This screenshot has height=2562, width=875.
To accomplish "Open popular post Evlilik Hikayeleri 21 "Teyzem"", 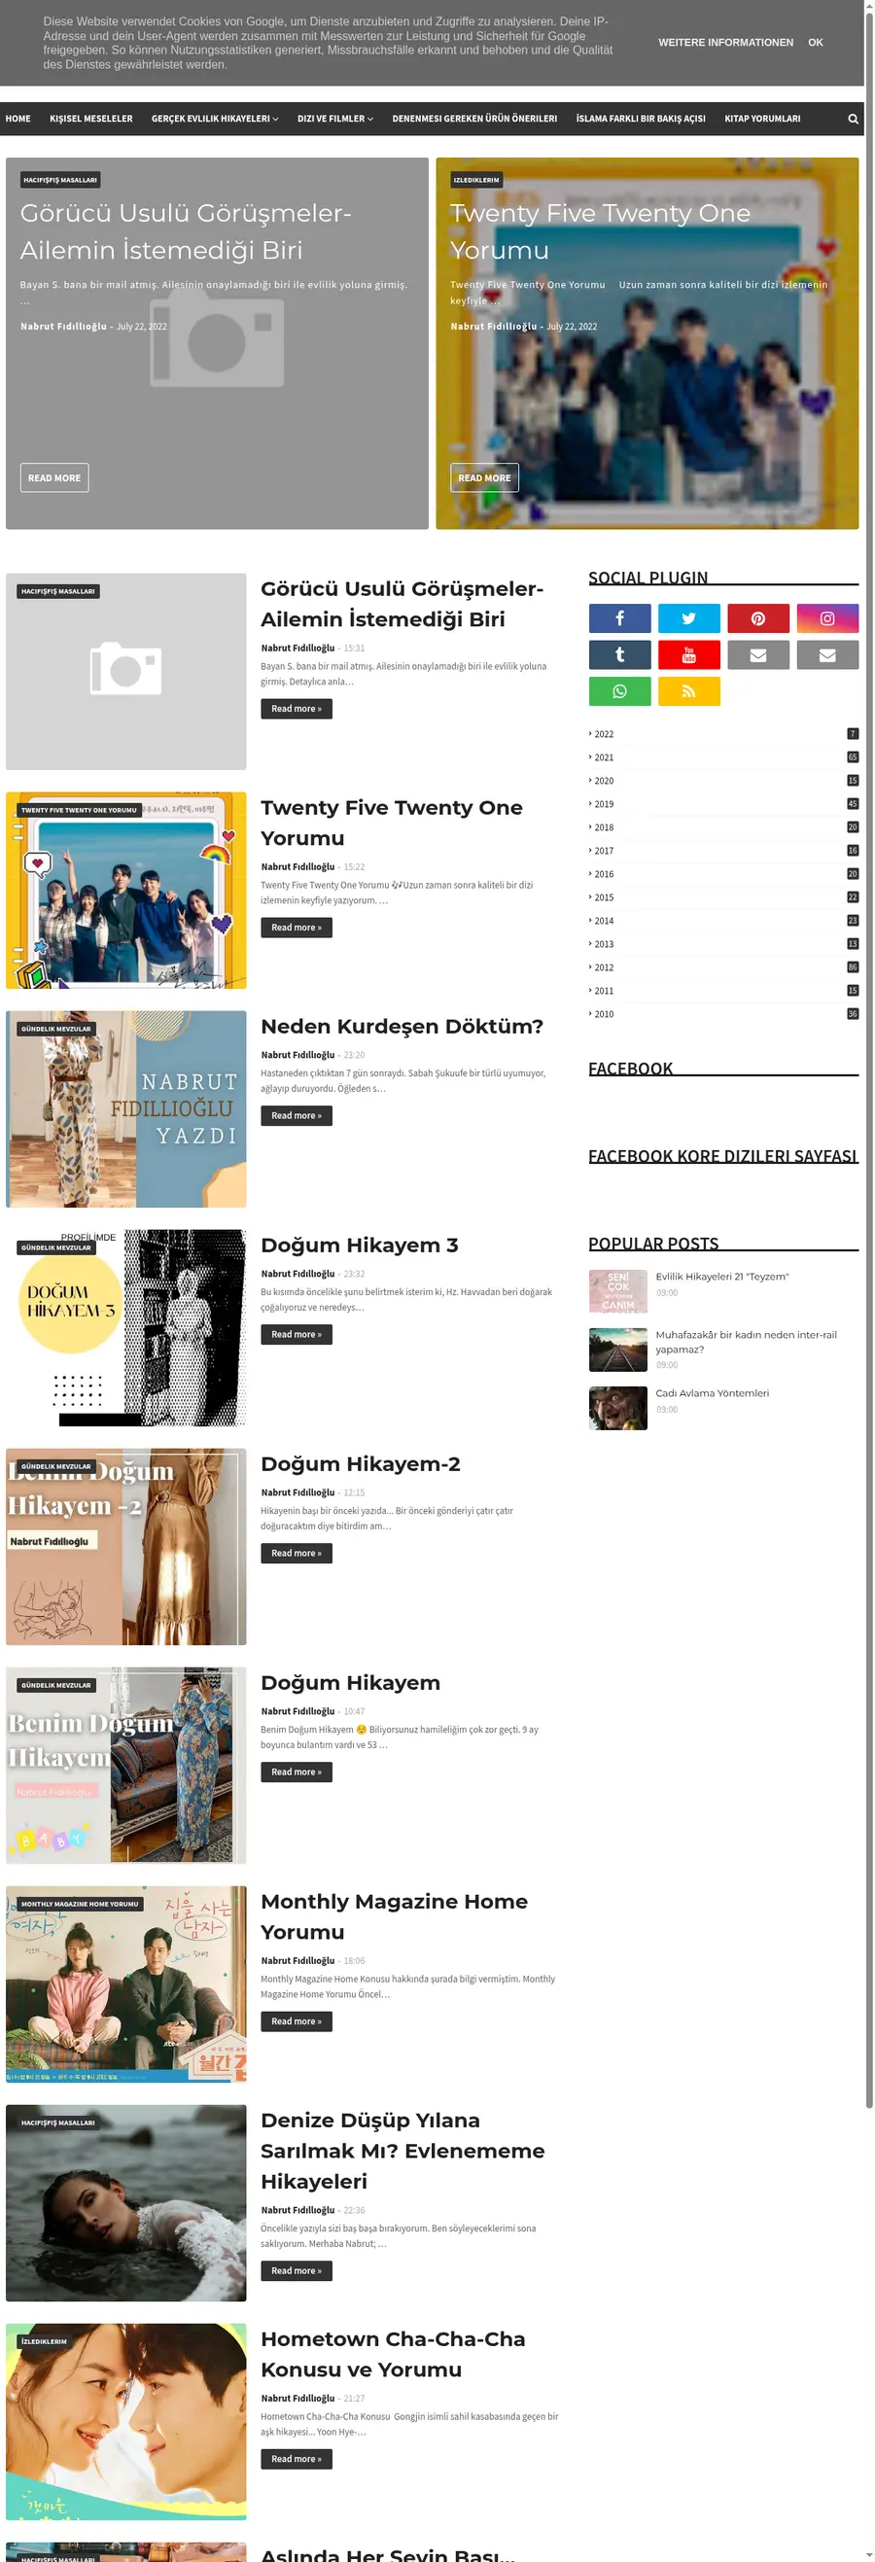I will pyautogui.click(x=721, y=1277).
